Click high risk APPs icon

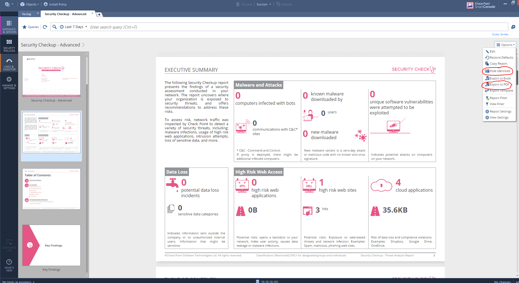click(242, 185)
